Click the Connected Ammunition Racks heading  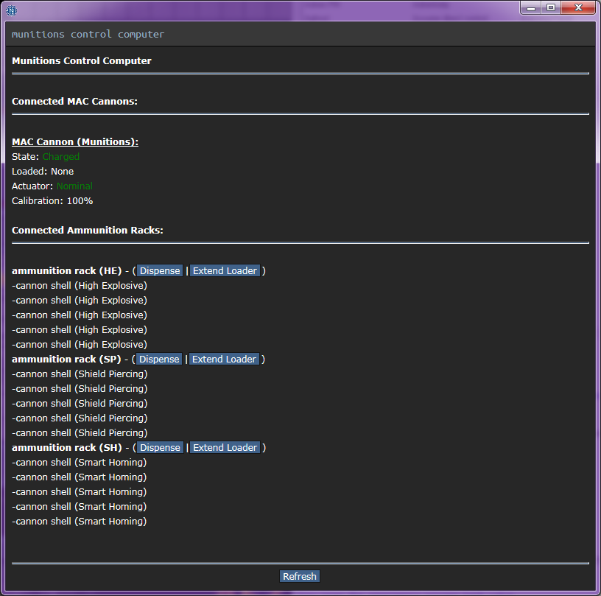pyautogui.click(x=88, y=231)
